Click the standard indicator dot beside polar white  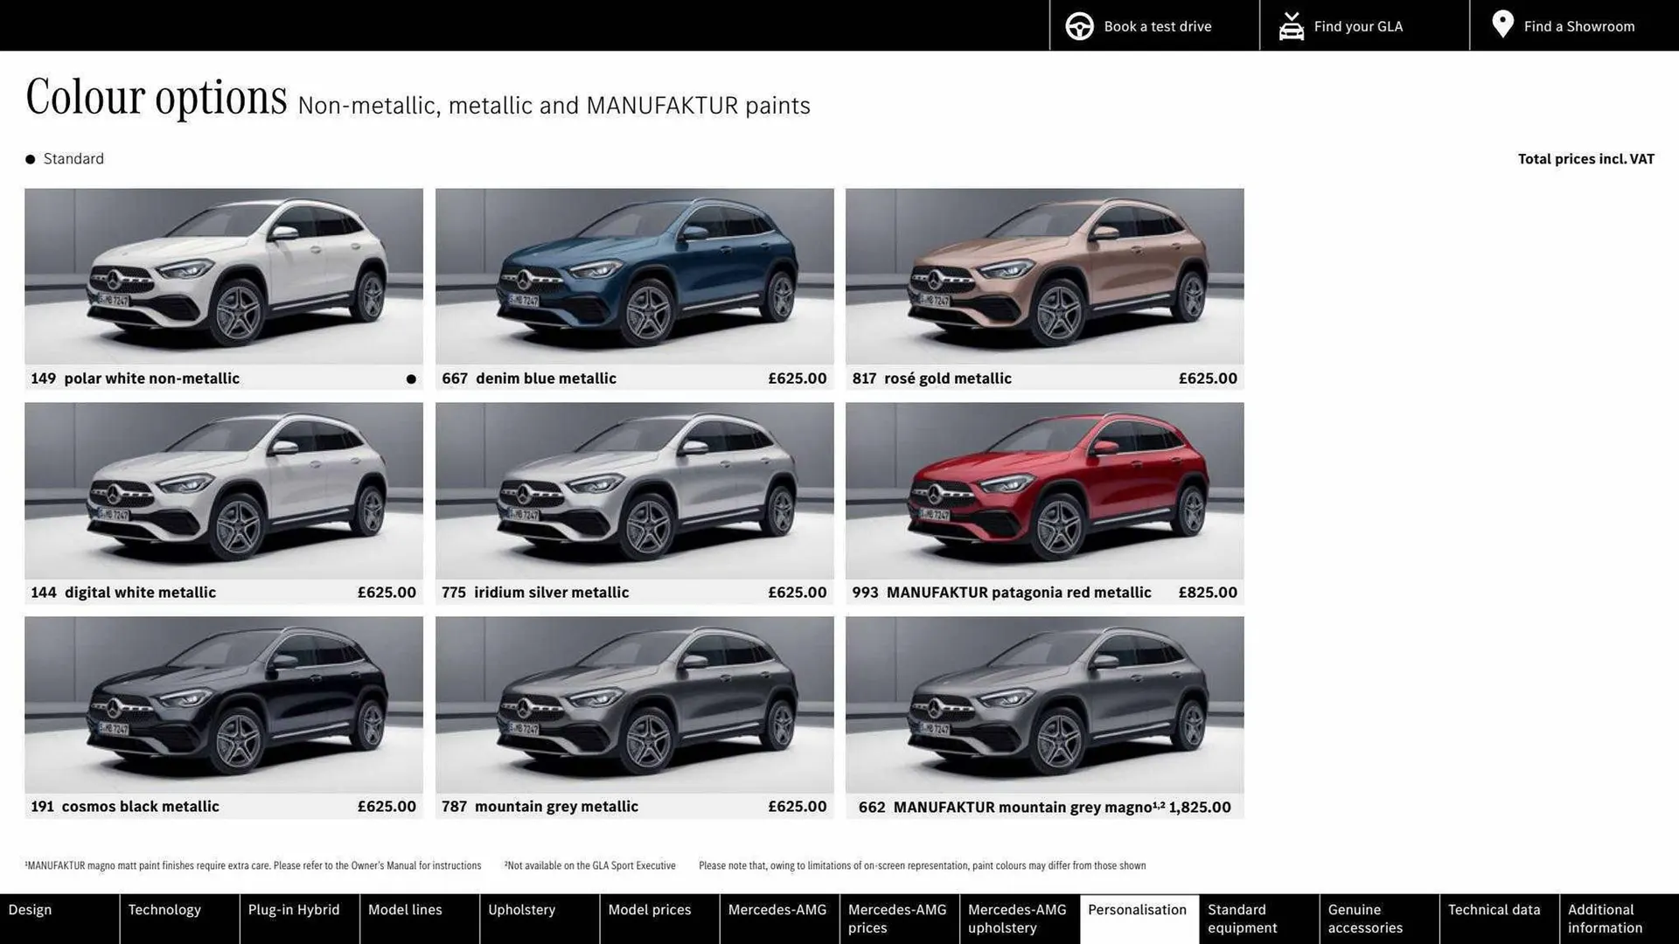[x=409, y=378]
